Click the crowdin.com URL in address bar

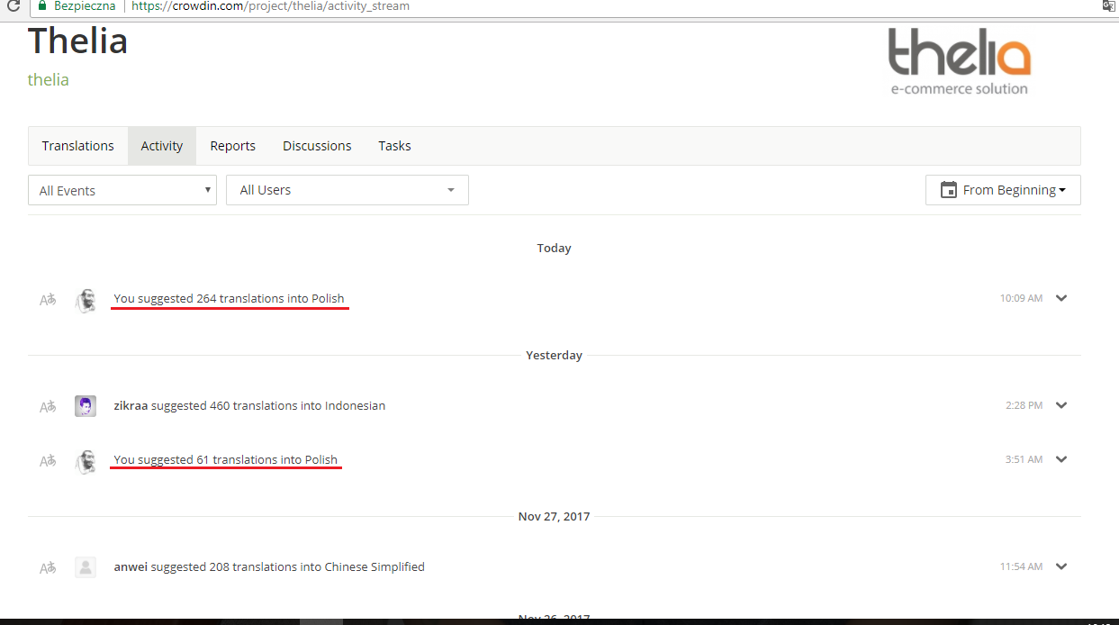(270, 5)
